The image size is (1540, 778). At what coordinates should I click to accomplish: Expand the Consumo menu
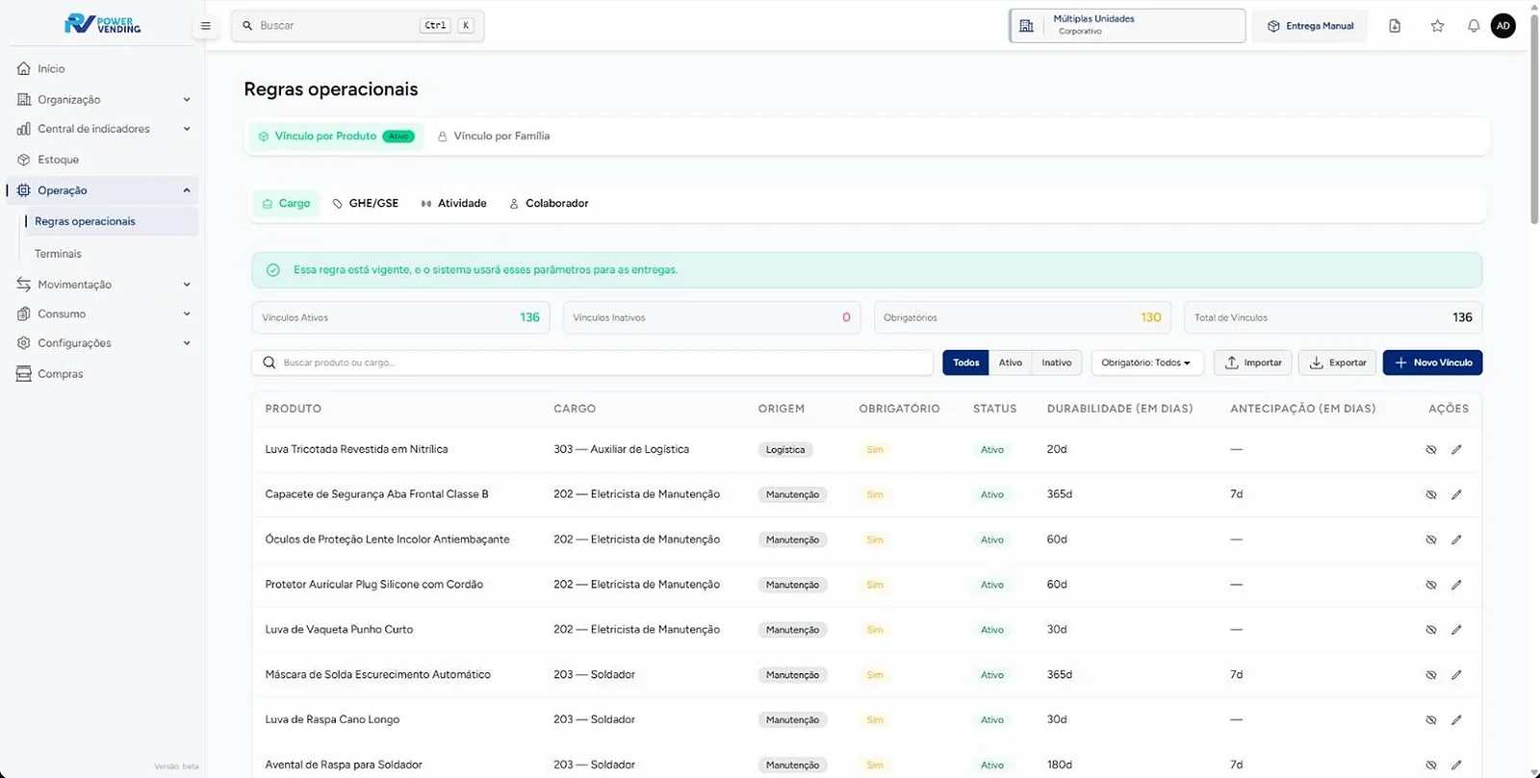tap(104, 314)
